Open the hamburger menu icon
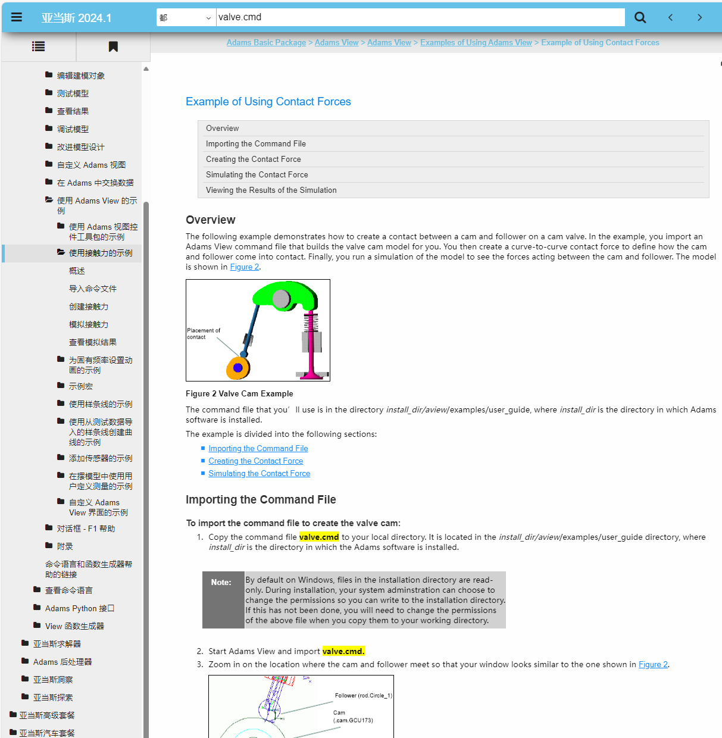The image size is (722, 738). point(17,17)
